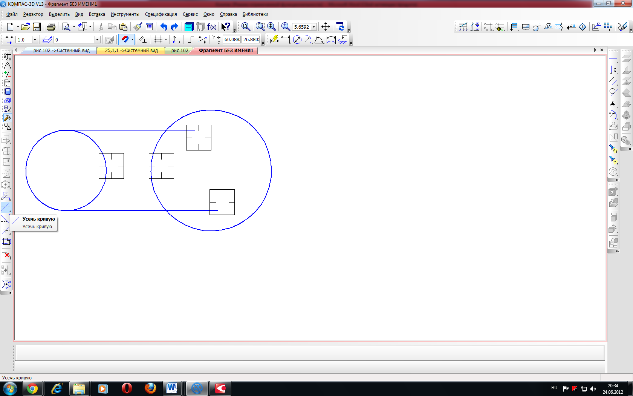Open current step 1.0 dropdown
Image resolution: width=633 pixels, height=396 pixels.
pos(35,40)
